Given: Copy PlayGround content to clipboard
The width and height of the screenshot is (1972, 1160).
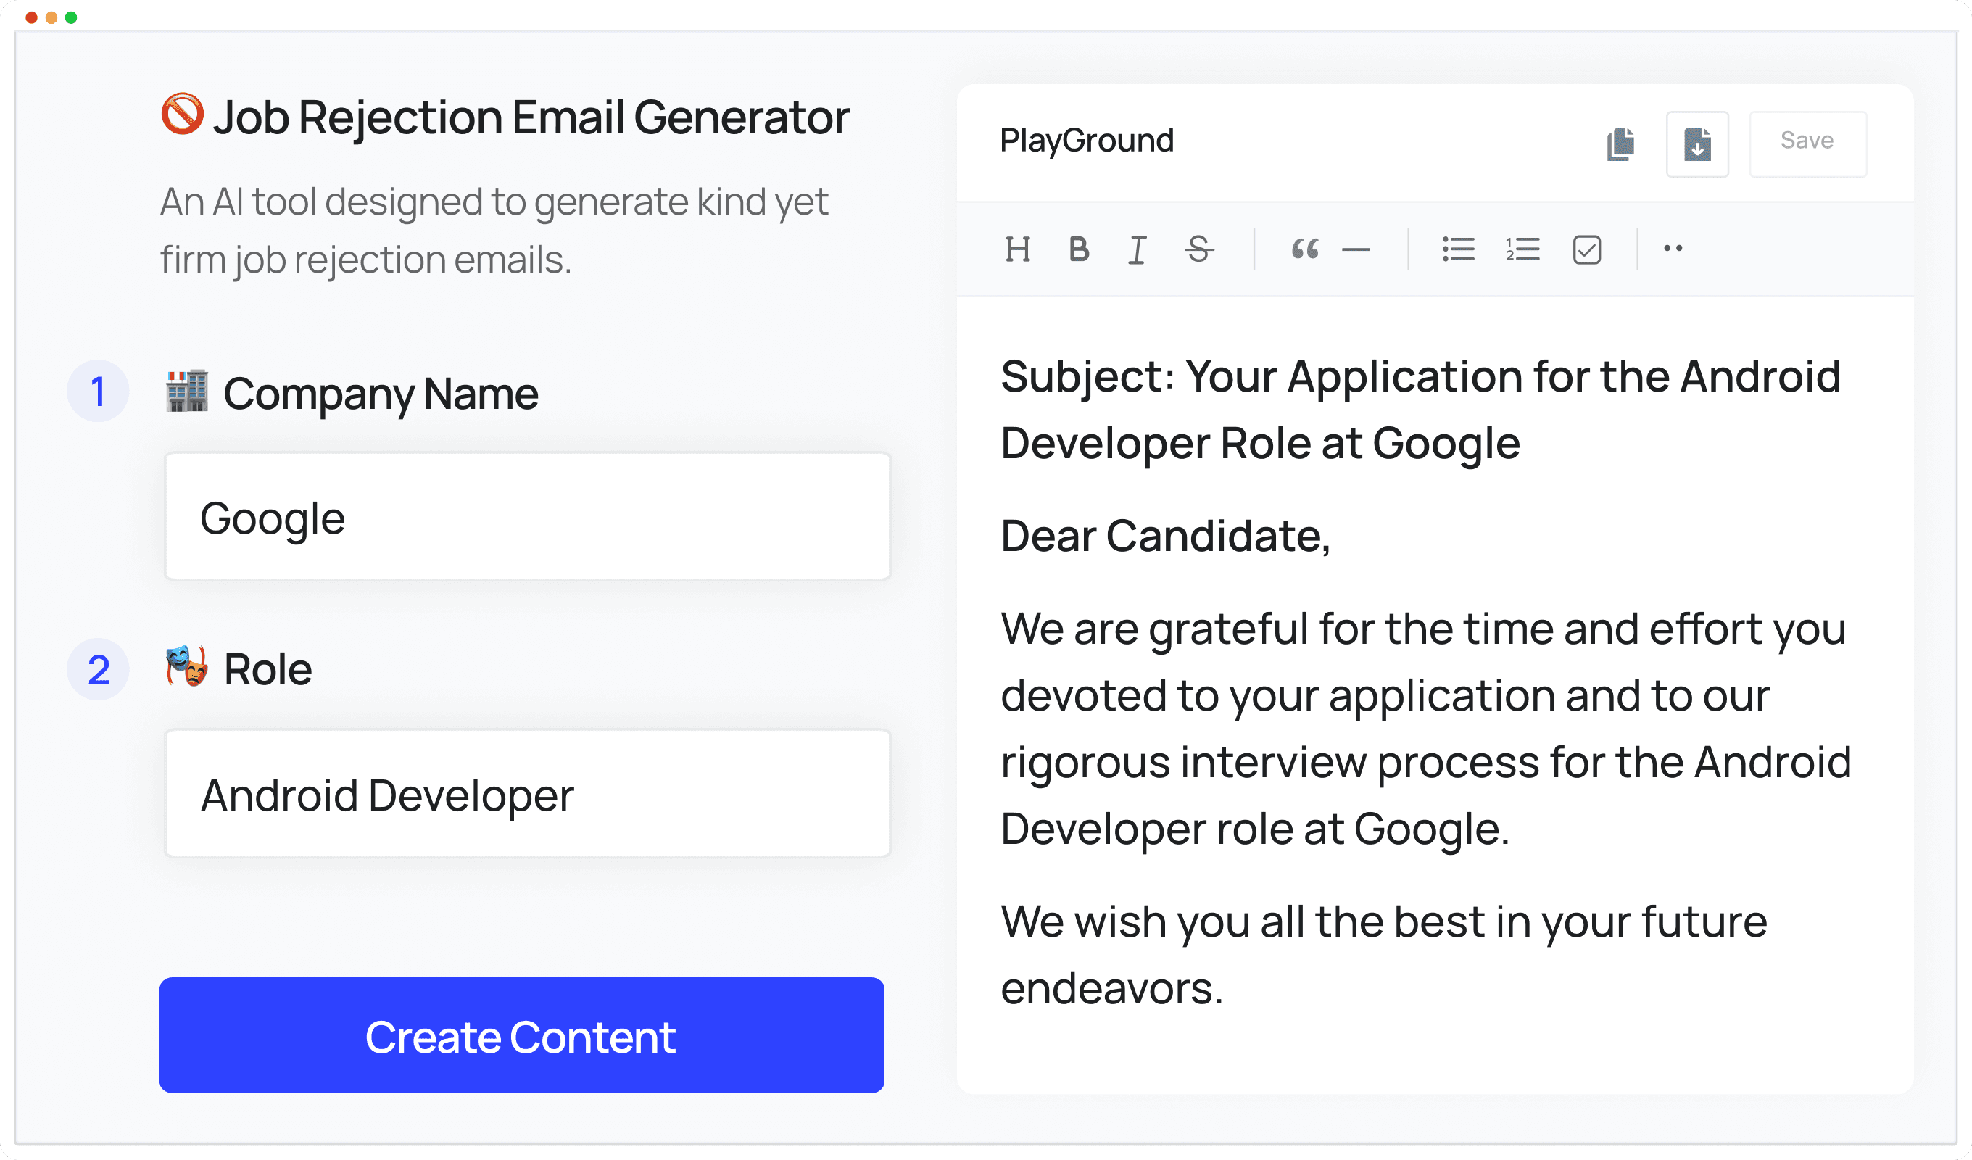Looking at the screenshot, I should coord(1620,144).
